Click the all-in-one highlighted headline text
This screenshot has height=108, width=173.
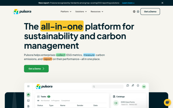coord(62,26)
